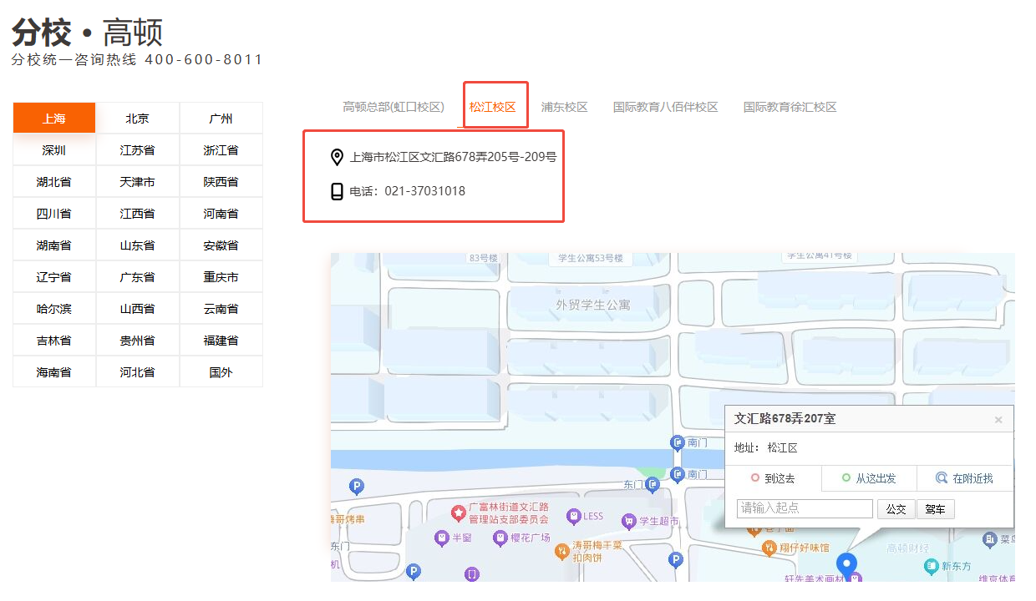Open the 在附近找 nearby search tab
Viewport: 1036px width, 601px height.
(964, 478)
